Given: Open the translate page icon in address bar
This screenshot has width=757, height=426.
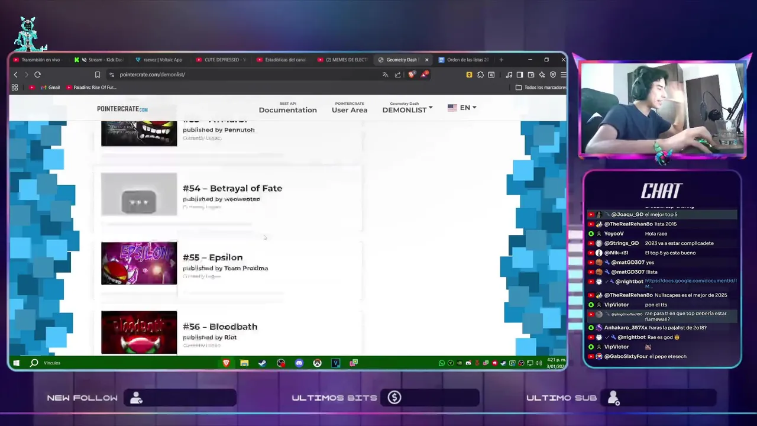Looking at the screenshot, I should [x=386, y=75].
